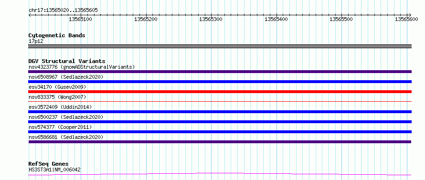Click the 13565100 ruler tick label
This screenshot has width=425, height=180.
pyautogui.click(x=81, y=19)
